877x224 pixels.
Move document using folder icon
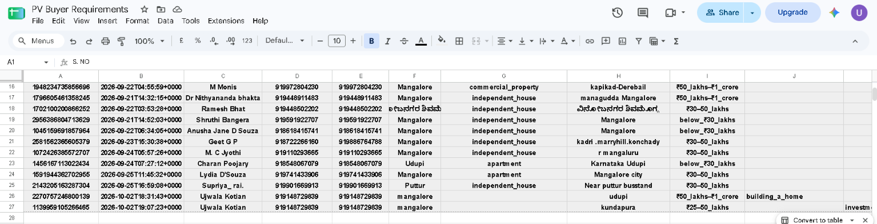tap(161, 10)
